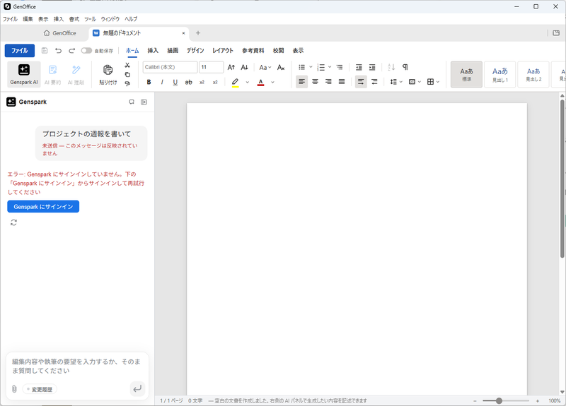The image size is (566, 406).
Task: Increase paragraph indent
Action: [372, 67]
